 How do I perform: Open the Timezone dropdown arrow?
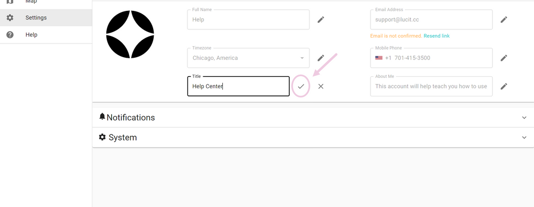click(x=302, y=58)
